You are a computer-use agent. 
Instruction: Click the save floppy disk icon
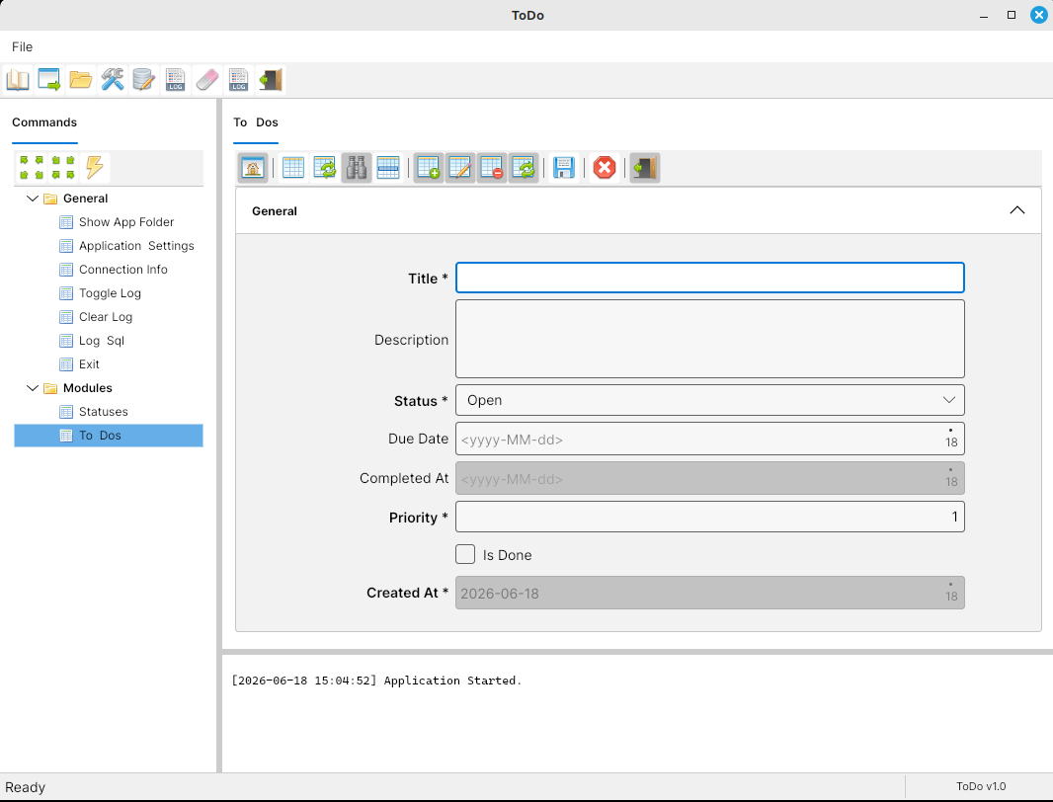coord(563,167)
